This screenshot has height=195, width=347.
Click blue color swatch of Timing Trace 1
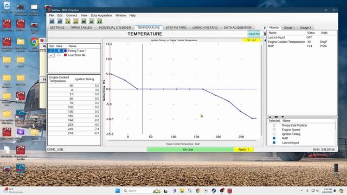(x=65, y=50)
